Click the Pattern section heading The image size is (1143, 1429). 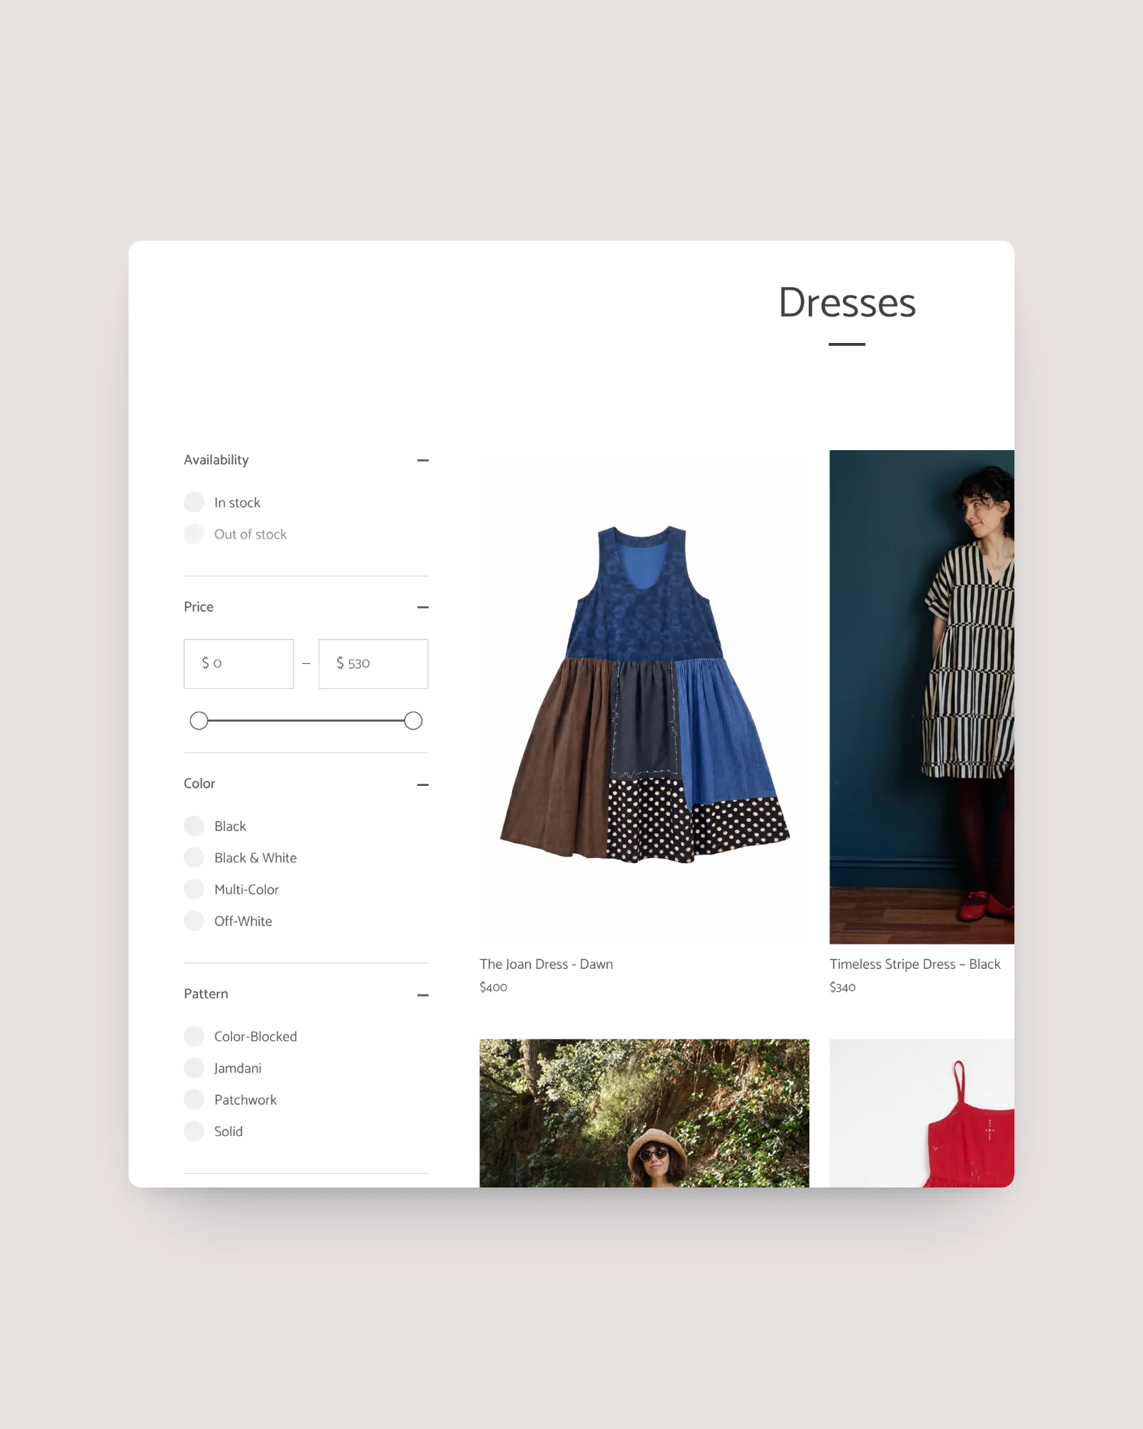point(206,994)
